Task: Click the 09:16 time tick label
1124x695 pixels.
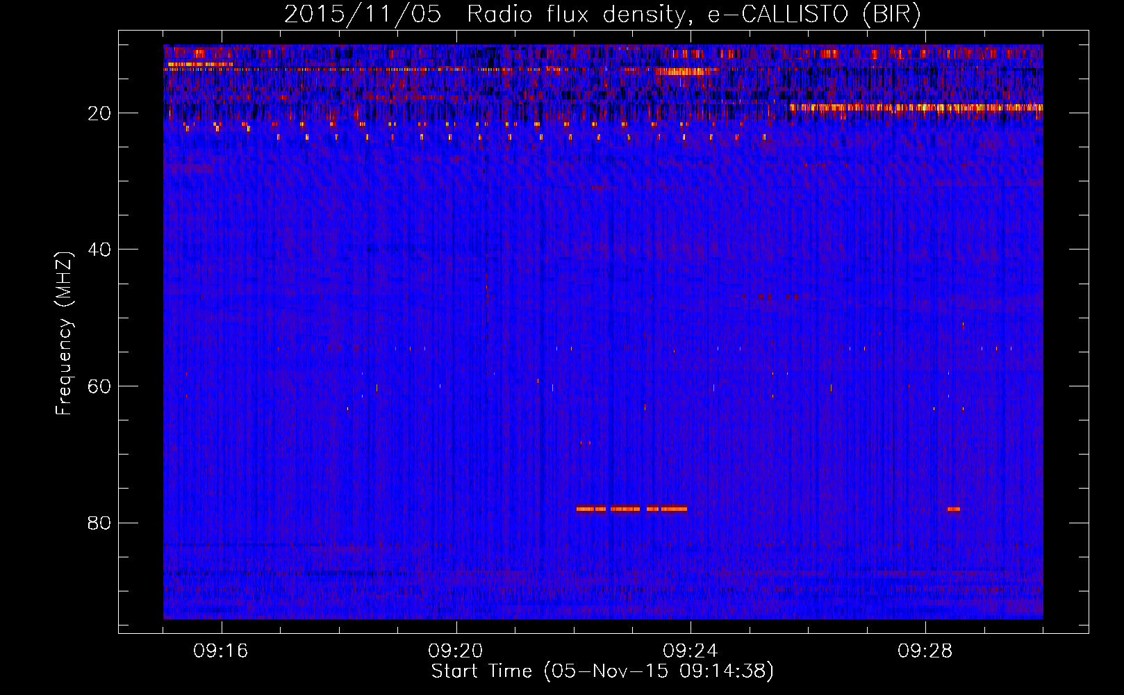Action: click(x=221, y=651)
